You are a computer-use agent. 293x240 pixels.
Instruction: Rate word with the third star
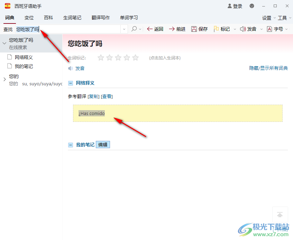click(x=118, y=58)
